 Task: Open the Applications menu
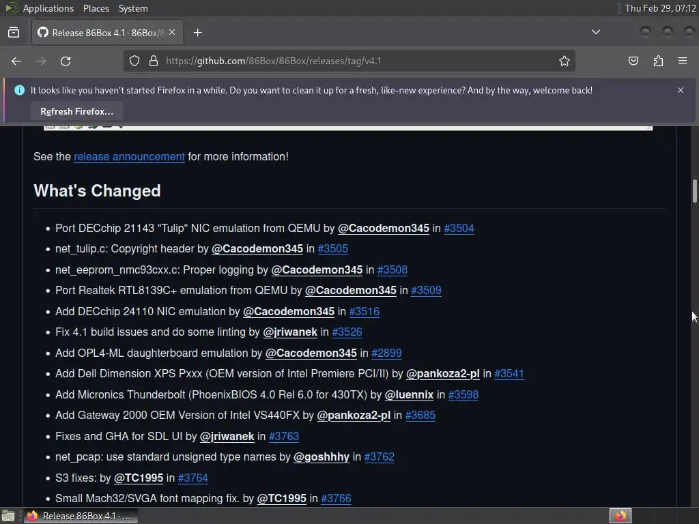48,8
